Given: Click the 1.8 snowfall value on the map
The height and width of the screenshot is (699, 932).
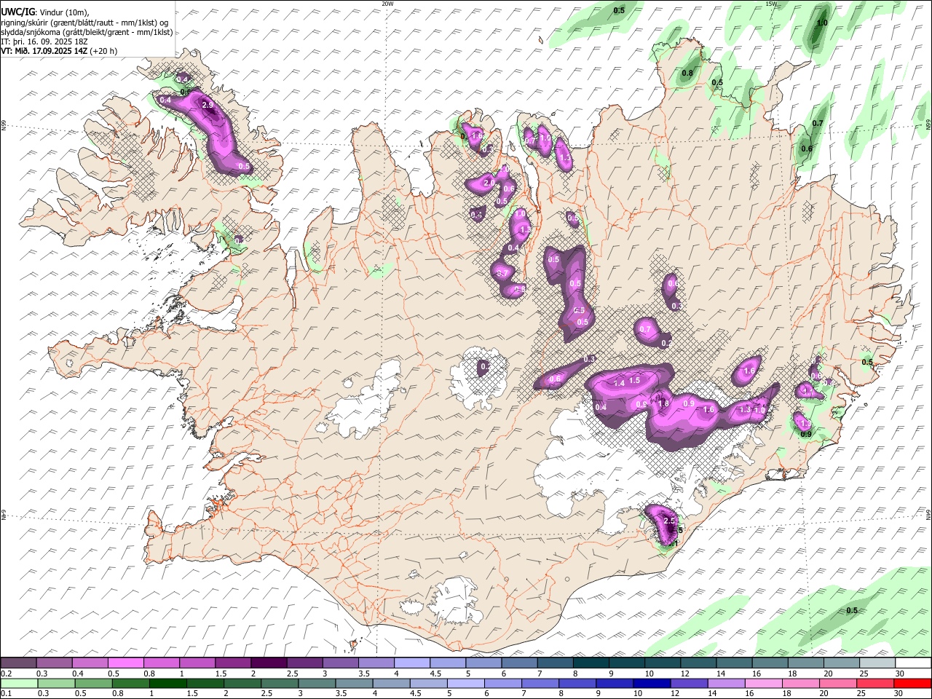Looking at the screenshot, I should [663, 404].
